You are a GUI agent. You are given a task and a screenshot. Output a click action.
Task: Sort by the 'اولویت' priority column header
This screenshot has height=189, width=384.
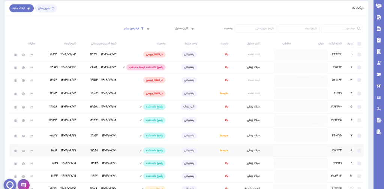coord(224,43)
